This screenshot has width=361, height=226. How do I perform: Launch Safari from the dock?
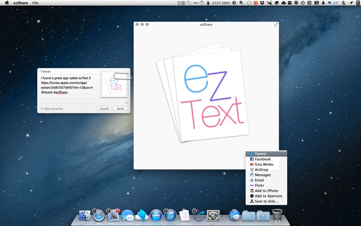(99, 216)
